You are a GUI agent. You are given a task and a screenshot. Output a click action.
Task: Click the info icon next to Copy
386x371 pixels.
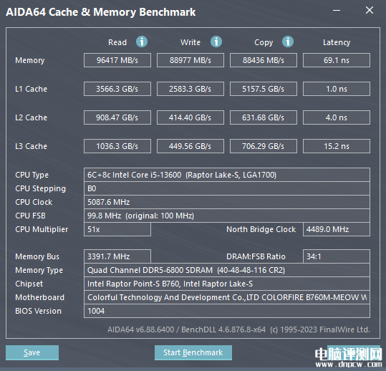point(288,42)
